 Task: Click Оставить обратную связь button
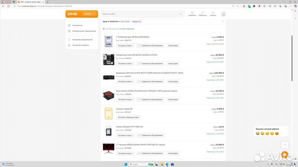point(128,118)
